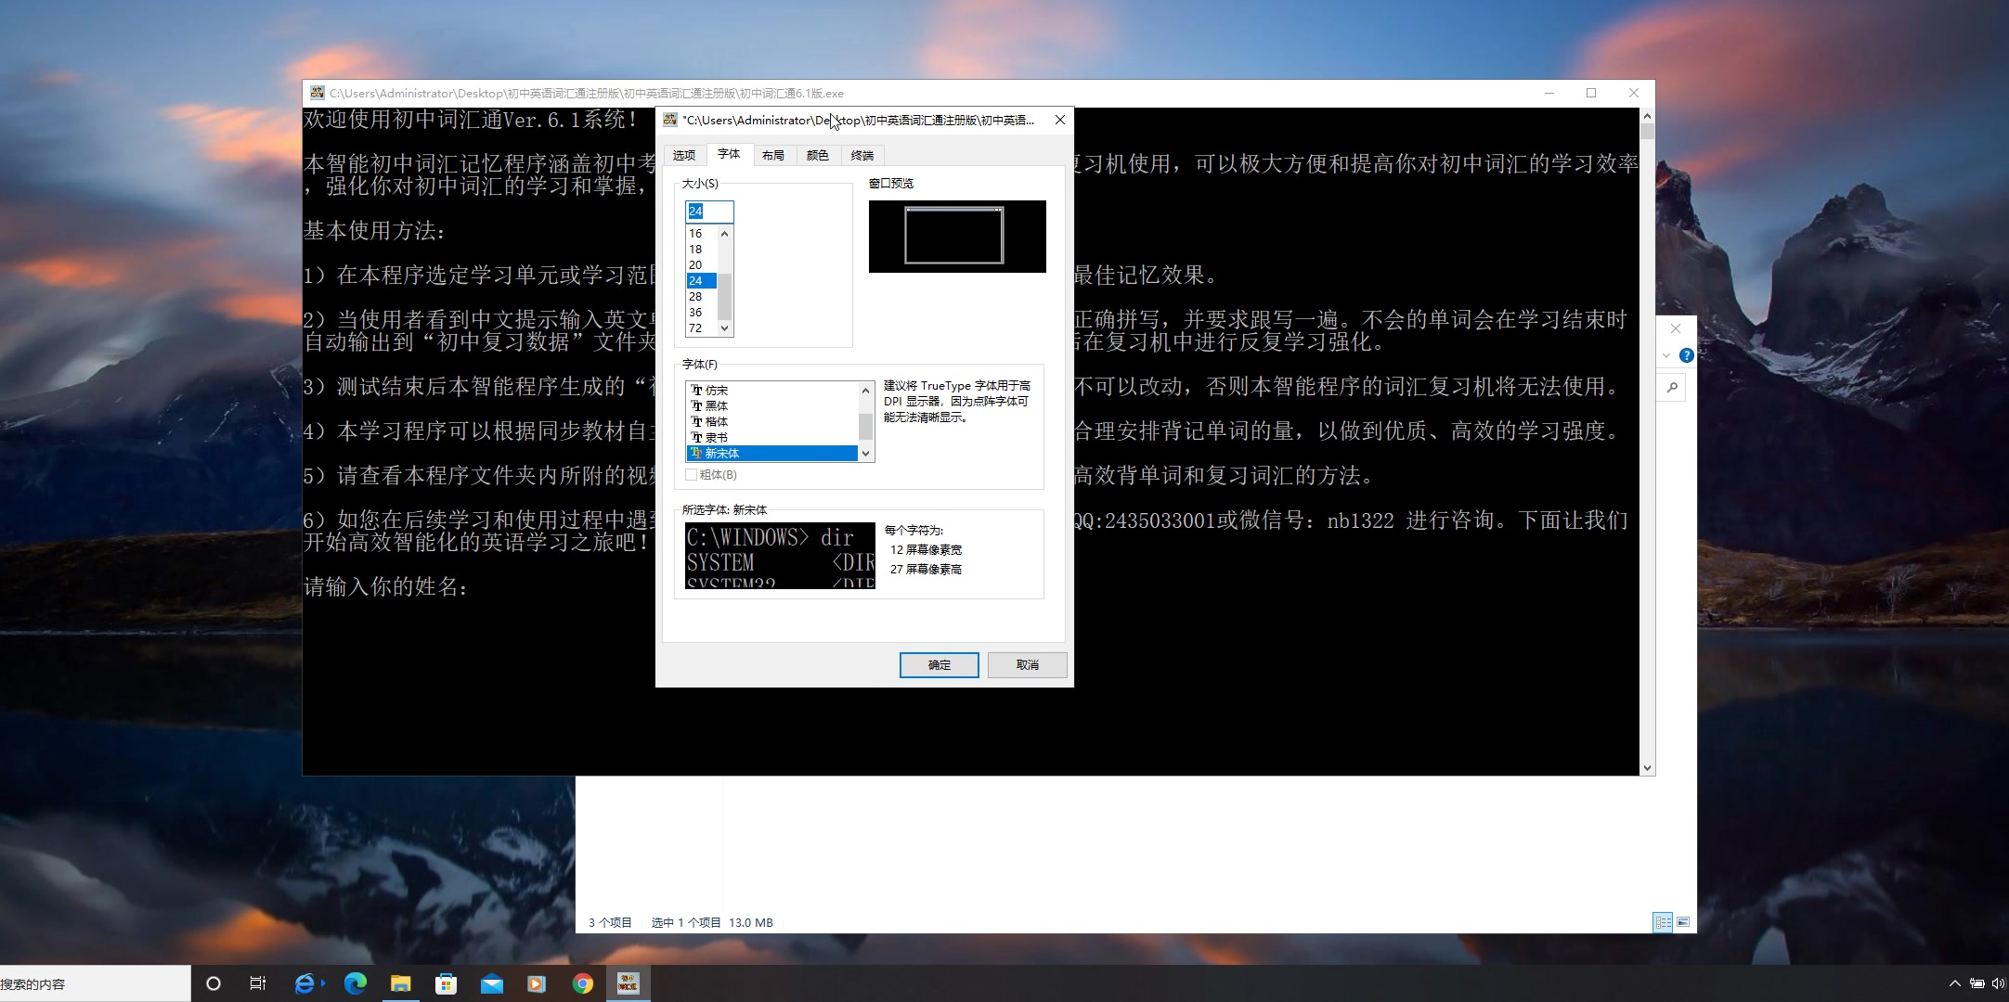Choose font size 36
2009x1002 pixels.
pyautogui.click(x=701, y=313)
